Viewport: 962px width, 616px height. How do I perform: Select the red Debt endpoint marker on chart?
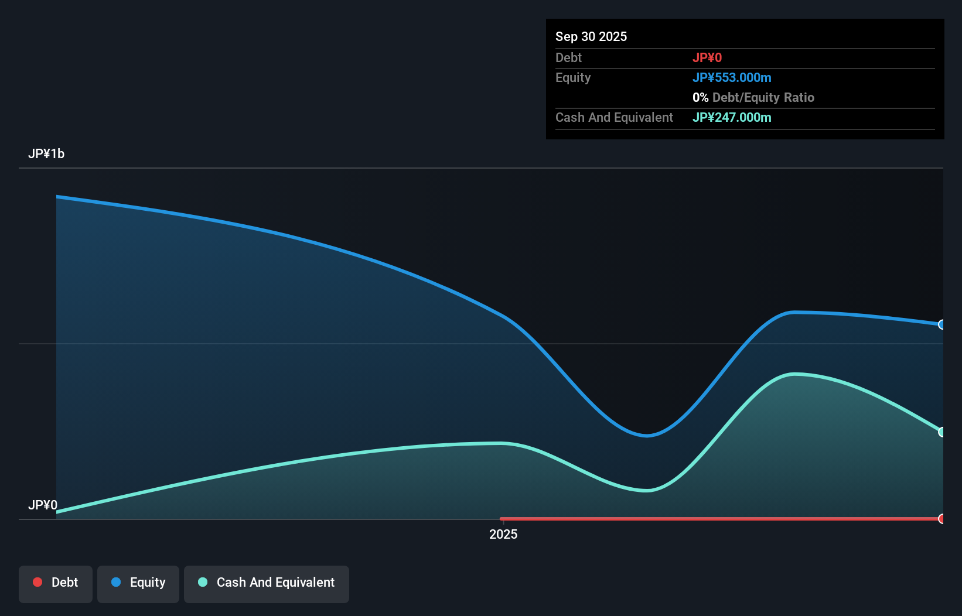coord(941,518)
